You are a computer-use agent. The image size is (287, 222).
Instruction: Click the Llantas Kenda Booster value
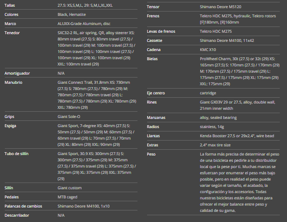237,136
